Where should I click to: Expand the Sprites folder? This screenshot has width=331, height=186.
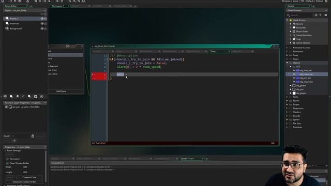[287, 119]
